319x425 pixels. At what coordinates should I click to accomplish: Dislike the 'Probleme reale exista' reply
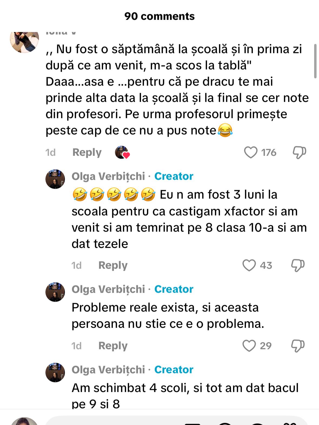(x=298, y=346)
